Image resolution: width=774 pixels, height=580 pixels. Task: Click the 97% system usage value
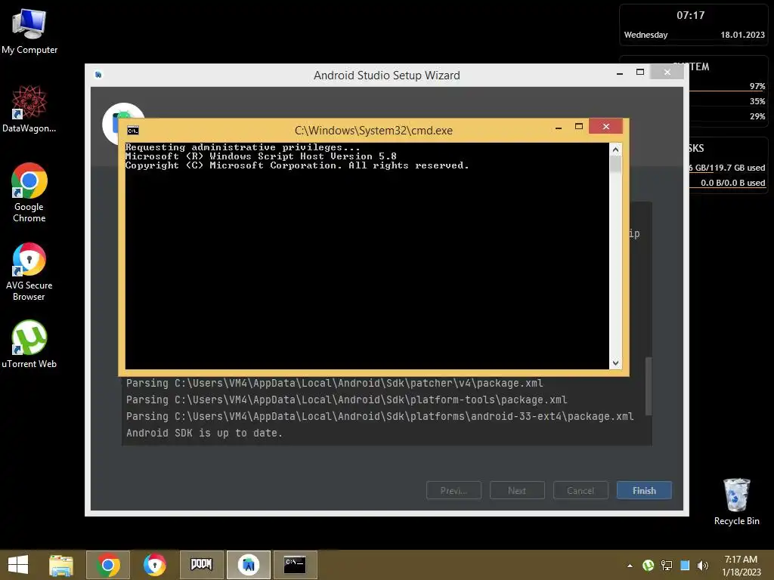point(757,86)
